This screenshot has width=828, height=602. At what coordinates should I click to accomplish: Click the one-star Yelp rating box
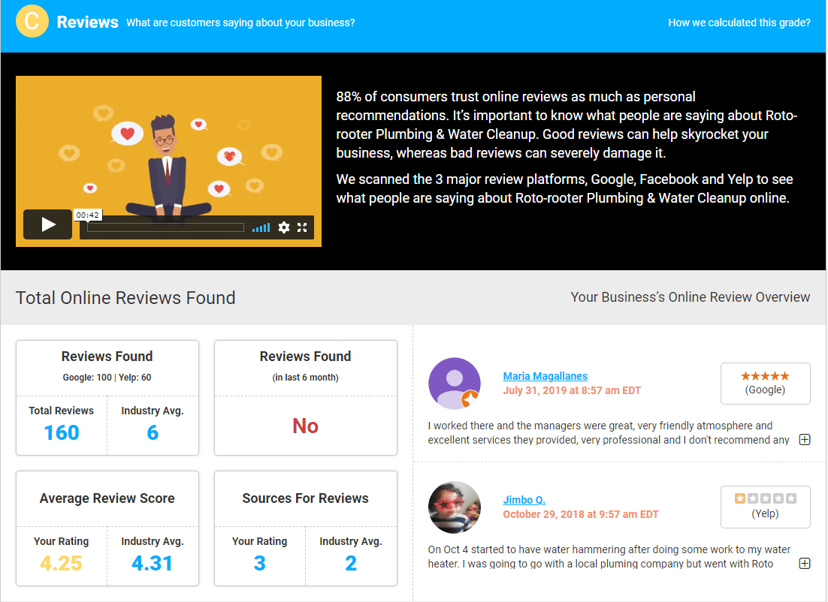(765, 507)
